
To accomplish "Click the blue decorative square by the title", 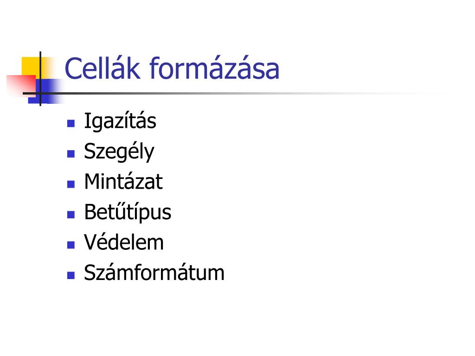I will pos(45,91).
